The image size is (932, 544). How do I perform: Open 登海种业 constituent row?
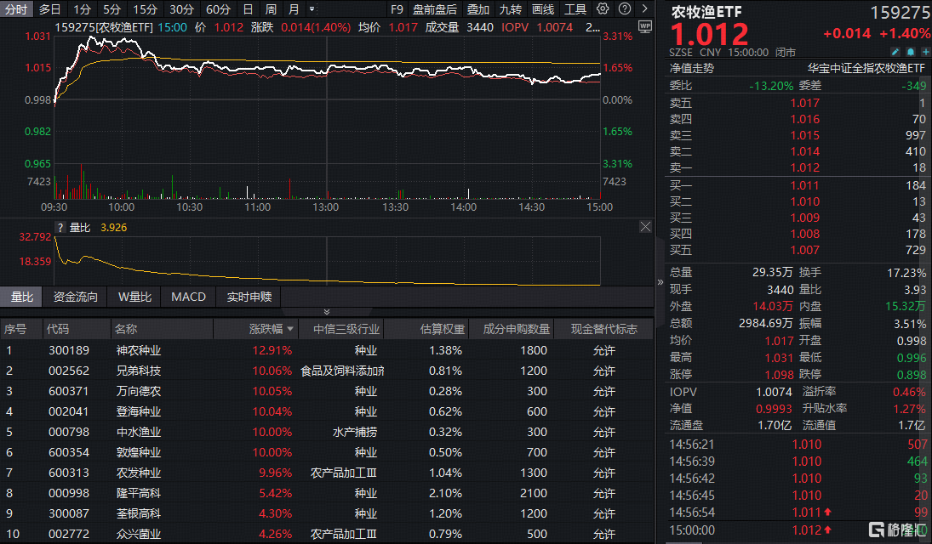pos(327,411)
